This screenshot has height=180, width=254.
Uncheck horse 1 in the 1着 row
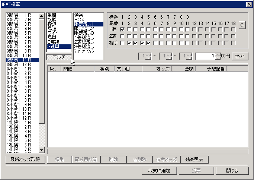pos(122,29)
